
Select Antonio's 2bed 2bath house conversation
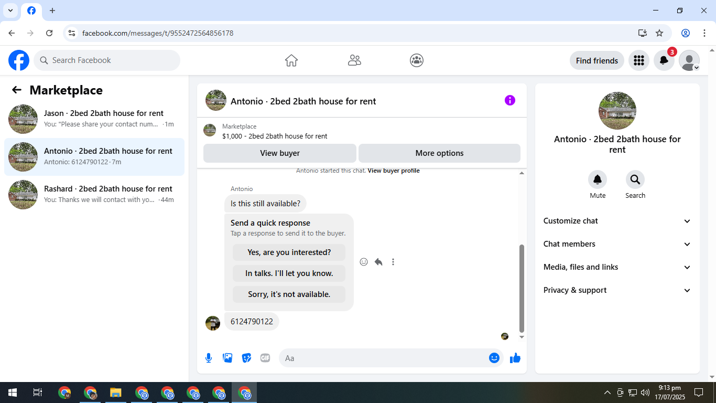pyautogui.click(x=94, y=157)
